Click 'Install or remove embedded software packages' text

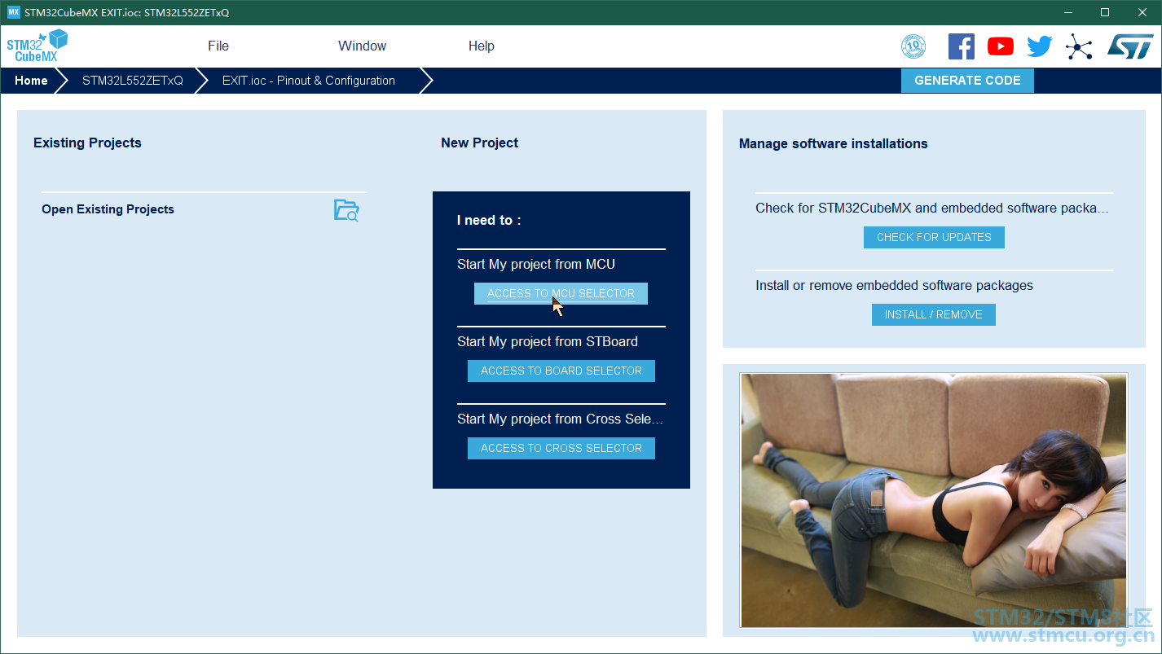(894, 285)
